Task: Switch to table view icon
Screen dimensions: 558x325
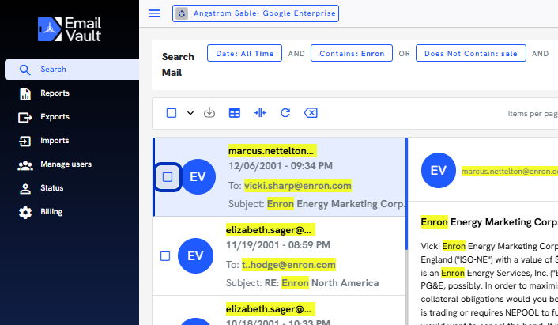Action: tap(234, 113)
